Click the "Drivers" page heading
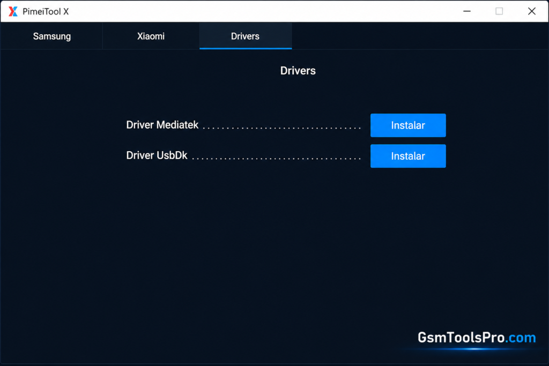This screenshot has height=366, width=549. coord(298,71)
